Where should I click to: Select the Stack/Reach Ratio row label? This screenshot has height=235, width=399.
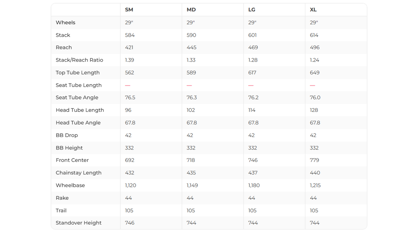79,60
